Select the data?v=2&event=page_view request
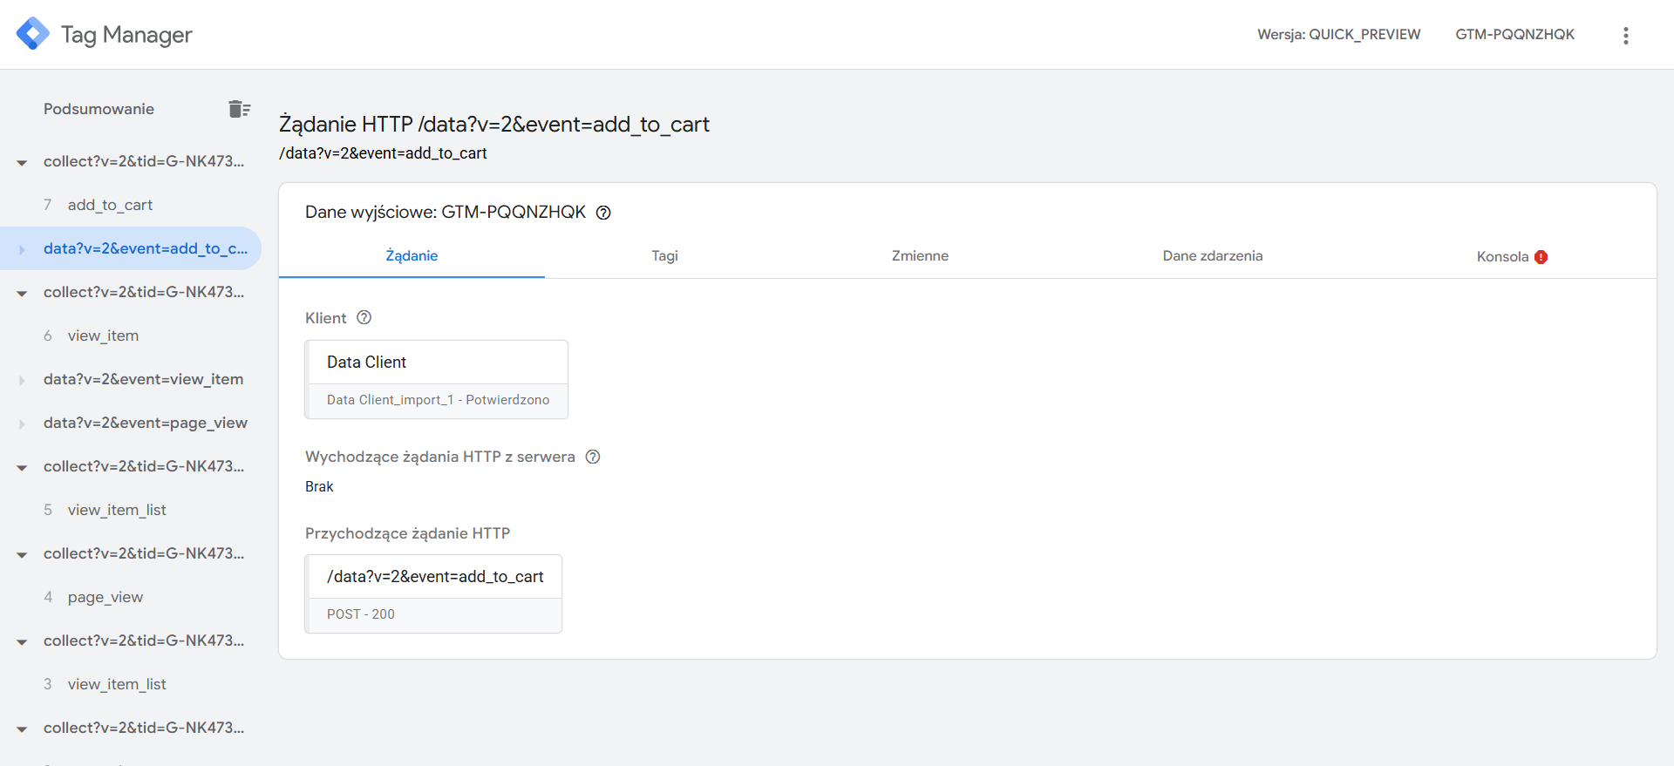 [146, 423]
